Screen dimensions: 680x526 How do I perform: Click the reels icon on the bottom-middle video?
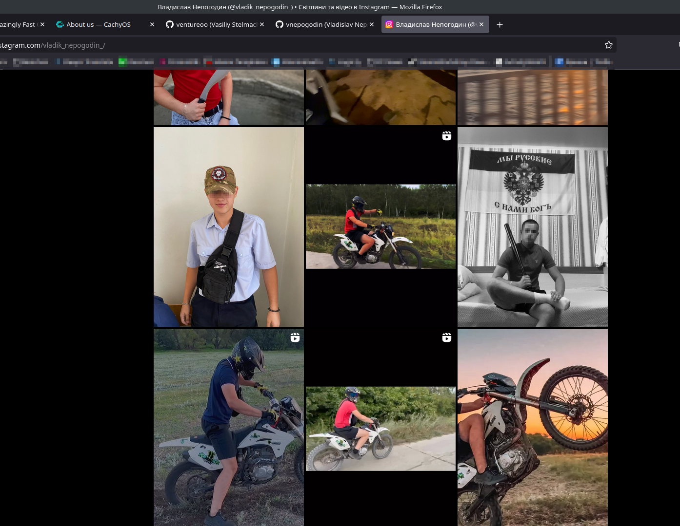point(446,338)
